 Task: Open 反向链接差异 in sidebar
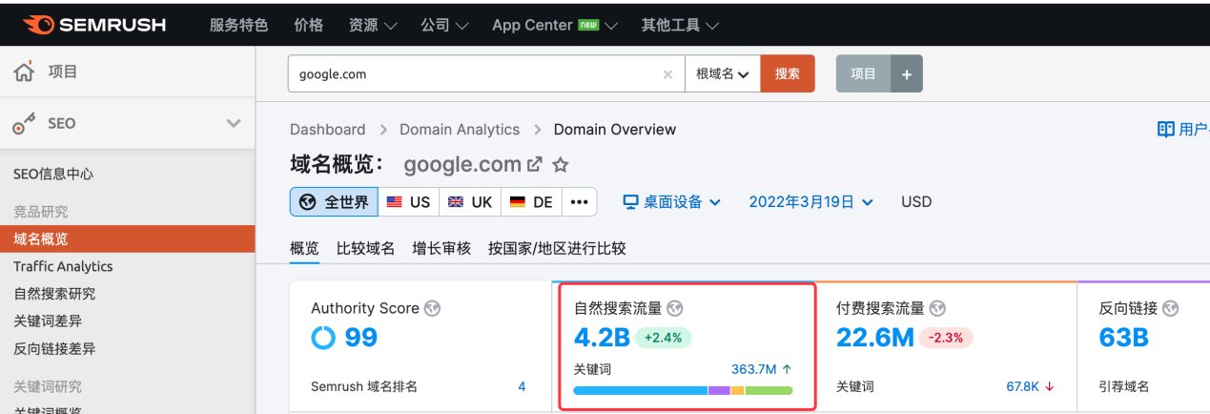click(54, 349)
